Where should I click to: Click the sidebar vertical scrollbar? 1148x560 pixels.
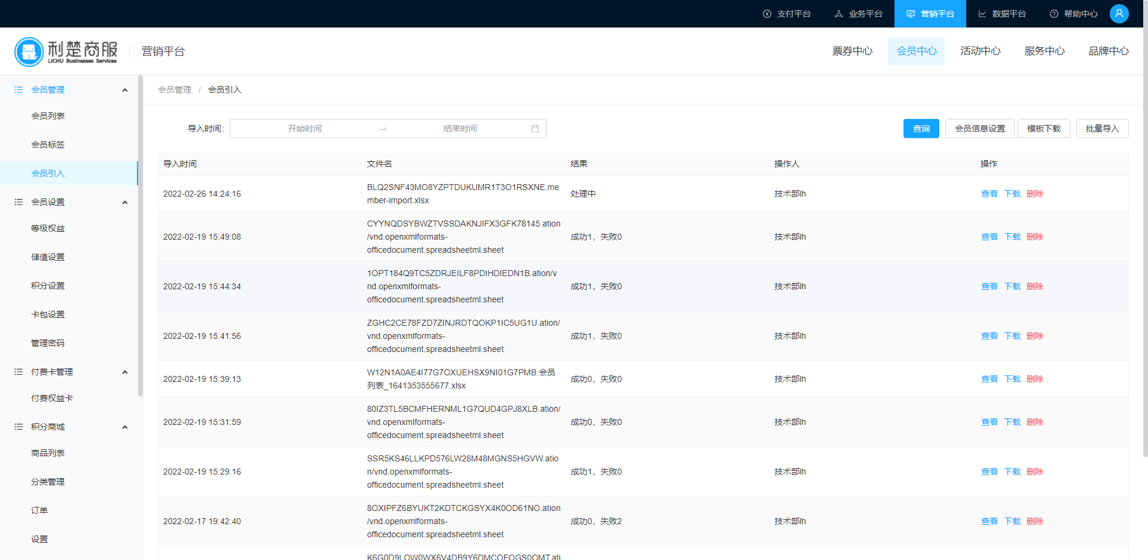tap(141, 235)
